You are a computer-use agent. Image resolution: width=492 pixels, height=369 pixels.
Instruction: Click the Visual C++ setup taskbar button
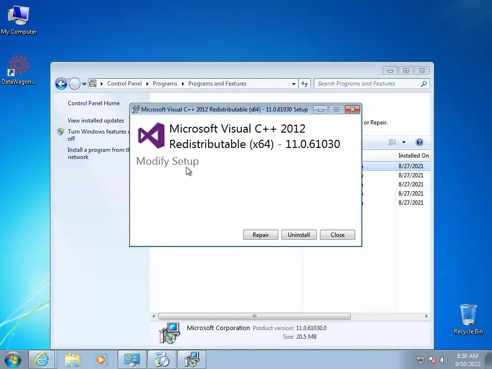[192, 359]
